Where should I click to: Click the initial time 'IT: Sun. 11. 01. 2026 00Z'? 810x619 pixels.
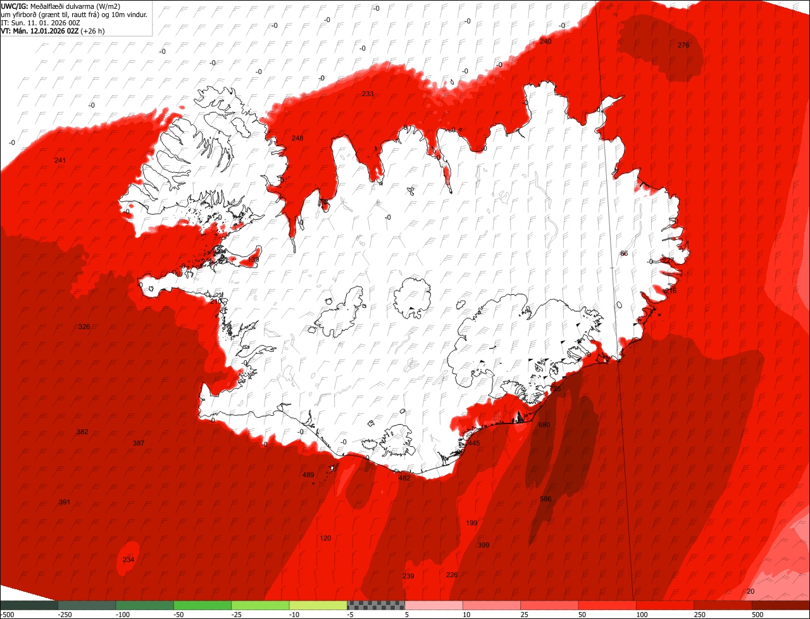pyautogui.click(x=40, y=22)
